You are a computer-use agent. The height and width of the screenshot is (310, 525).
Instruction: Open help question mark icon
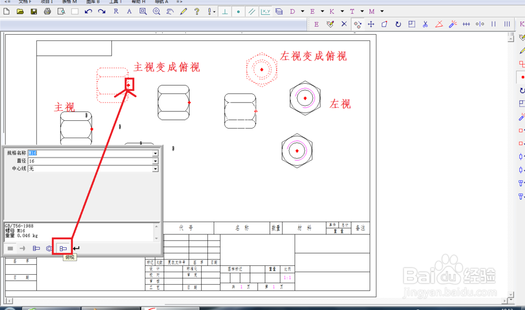point(197,12)
